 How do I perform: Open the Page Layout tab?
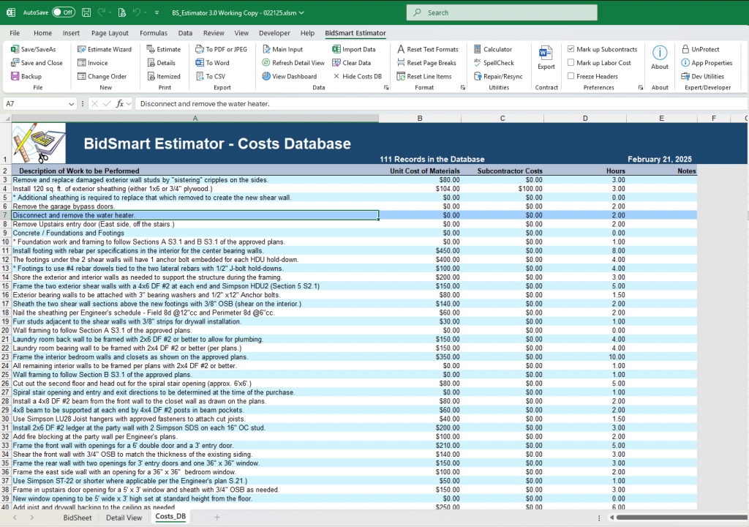(x=110, y=33)
